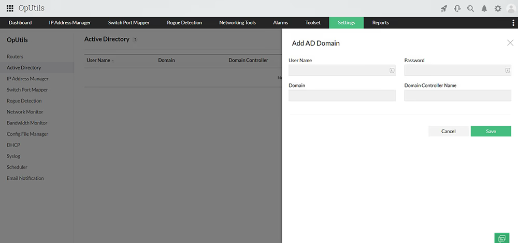Image resolution: width=518 pixels, height=243 pixels.
Task: Open the Networking Tools tab
Action: (x=238, y=23)
